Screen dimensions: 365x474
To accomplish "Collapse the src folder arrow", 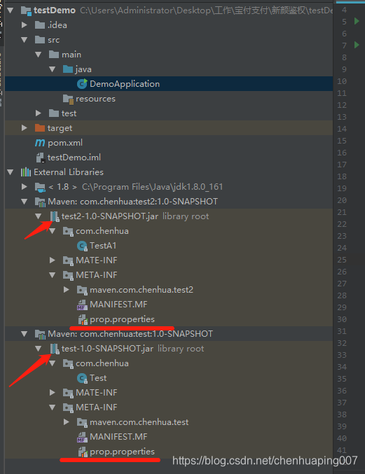I will (25, 40).
